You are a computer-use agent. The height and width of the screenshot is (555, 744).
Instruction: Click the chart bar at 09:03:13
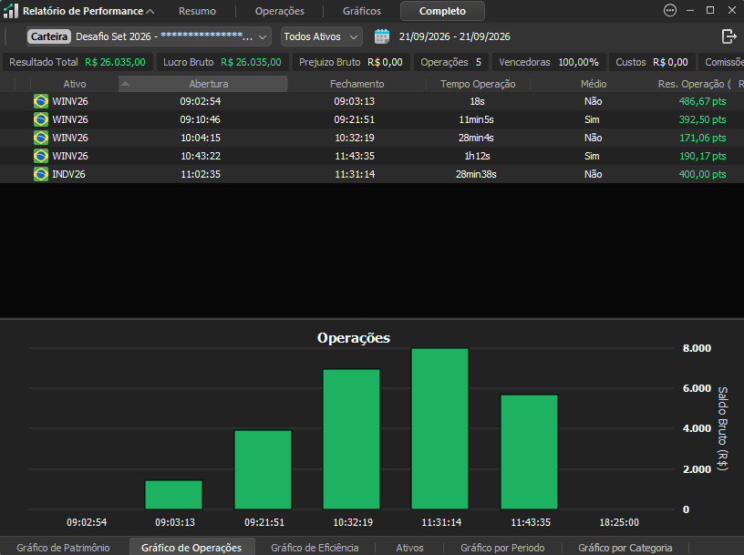pyautogui.click(x=173, y=495)
